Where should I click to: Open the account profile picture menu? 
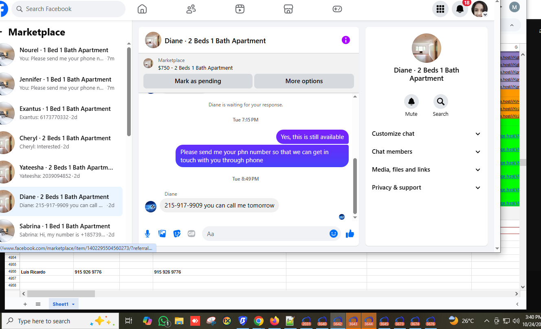click(479, 9)
